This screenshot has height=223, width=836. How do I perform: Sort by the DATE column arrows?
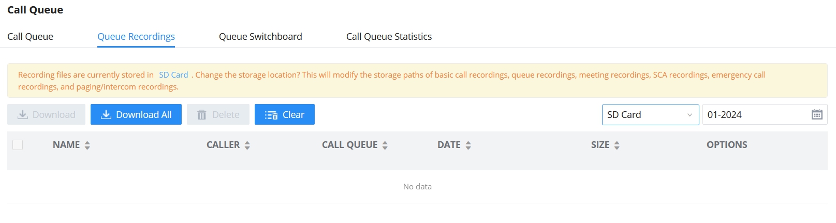point(468,145)
